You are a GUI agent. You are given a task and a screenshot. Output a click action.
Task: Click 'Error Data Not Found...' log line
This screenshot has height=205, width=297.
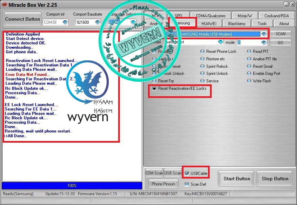pos(28,75)
